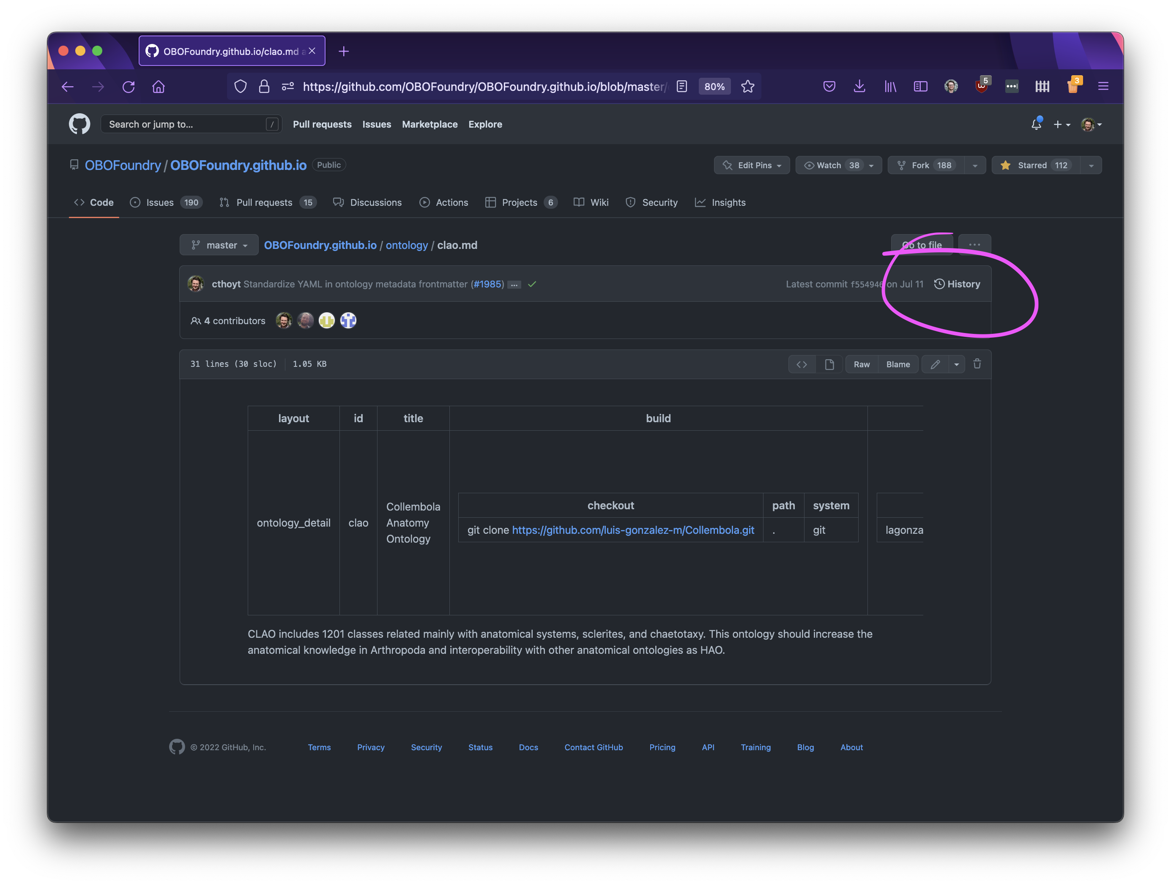This screenshot has height=885, width=1171.
Task: Bookmark page with star icon
Action: pyautogui.click(x=747, y=87)
